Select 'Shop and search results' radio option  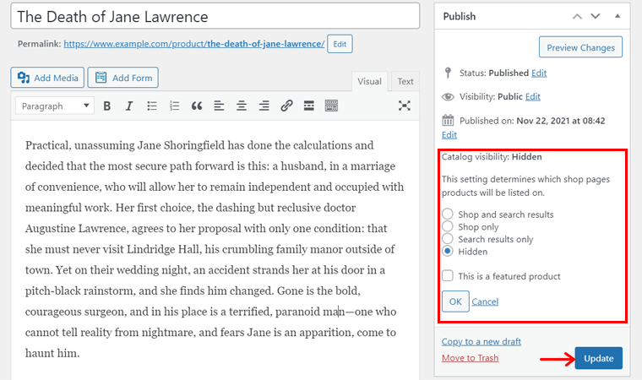click(x=448, y=214)
